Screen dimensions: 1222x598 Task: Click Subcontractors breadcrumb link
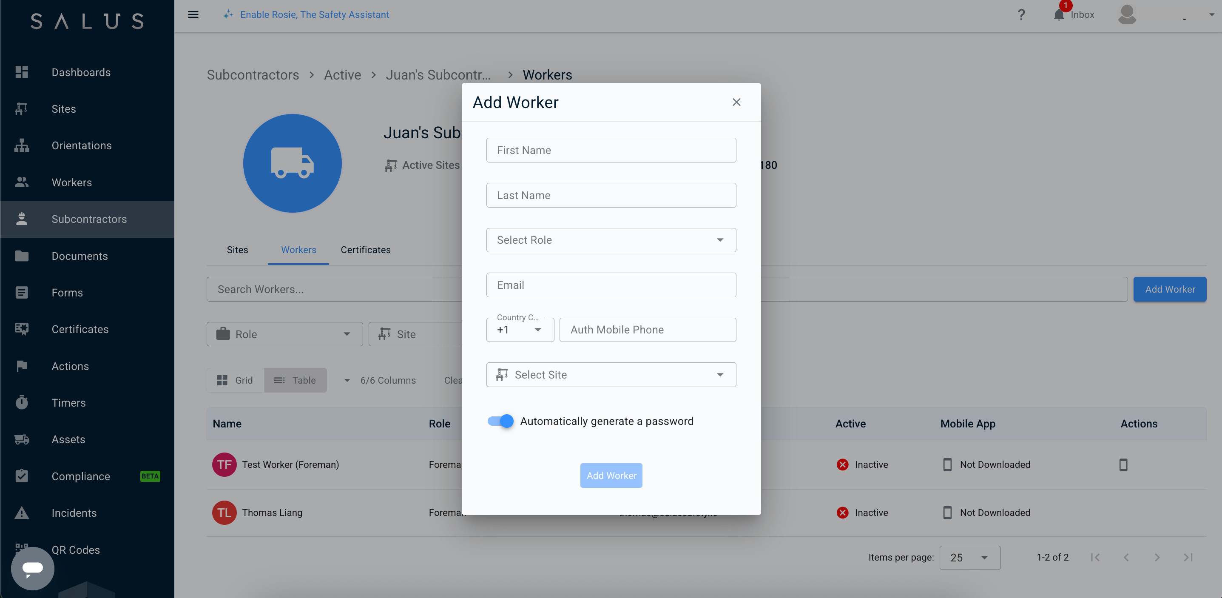tap(253, 75)
